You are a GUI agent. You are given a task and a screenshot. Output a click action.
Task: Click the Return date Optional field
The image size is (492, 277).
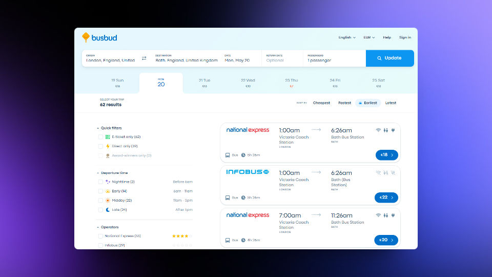point(282,58)
